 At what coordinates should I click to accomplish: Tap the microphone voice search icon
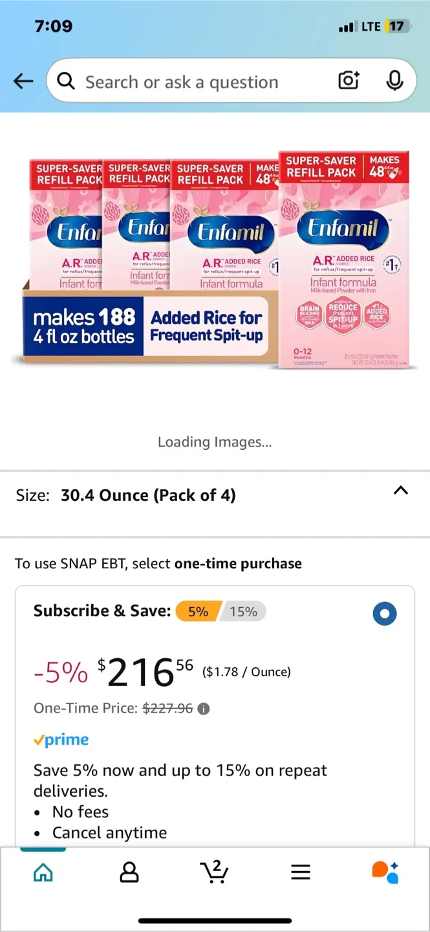pos(394,81)
